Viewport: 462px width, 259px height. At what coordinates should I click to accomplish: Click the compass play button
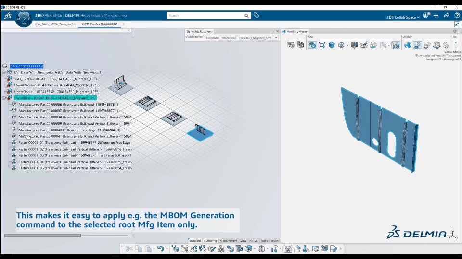pos(24,18)
